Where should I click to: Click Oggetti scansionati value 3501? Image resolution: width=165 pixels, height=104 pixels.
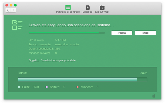[x=58, y=49]
